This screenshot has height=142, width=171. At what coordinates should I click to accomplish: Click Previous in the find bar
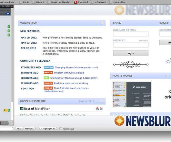coord(29,129)
